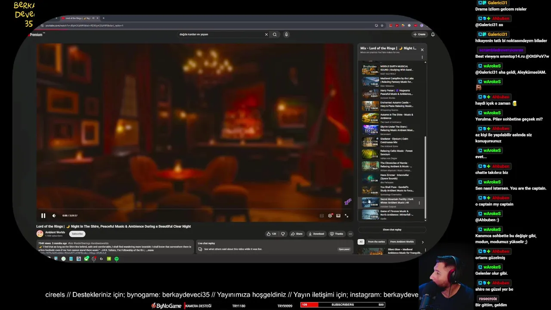Pause the Lord of the Rings video
This screenshot has width=551, height=310.
point(43,216)
